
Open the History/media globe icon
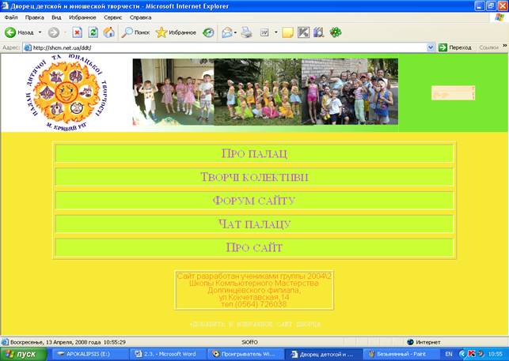[208, 32]
